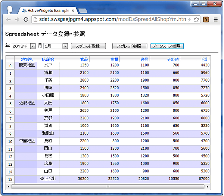Click the lightning bolt icon in address bar
The height and width of the screenshot is (196, 224).
pos(190,19)
